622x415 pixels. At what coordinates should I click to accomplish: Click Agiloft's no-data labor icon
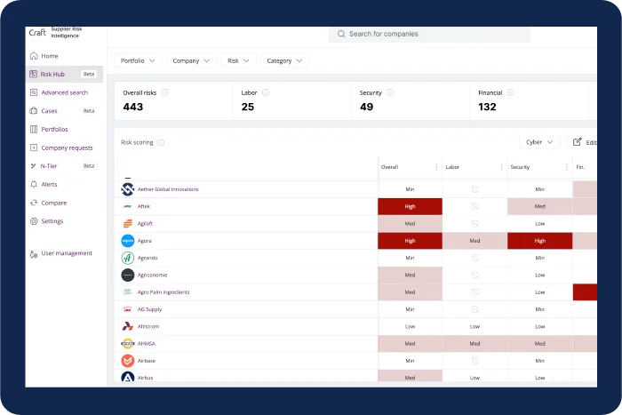pos(474,224)
